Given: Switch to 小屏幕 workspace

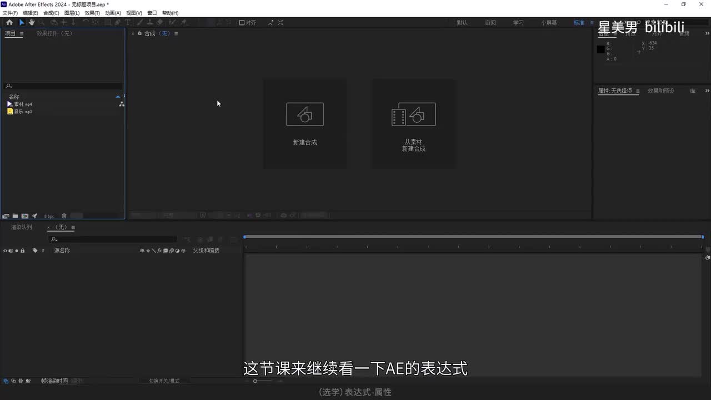Looking at the screenshot, I should 549,23.
